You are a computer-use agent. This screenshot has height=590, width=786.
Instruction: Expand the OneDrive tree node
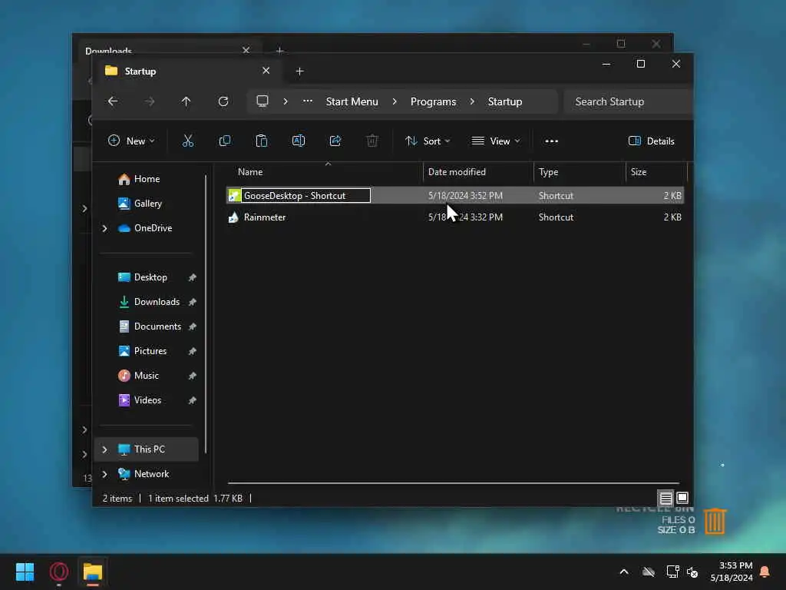point(104,228)
